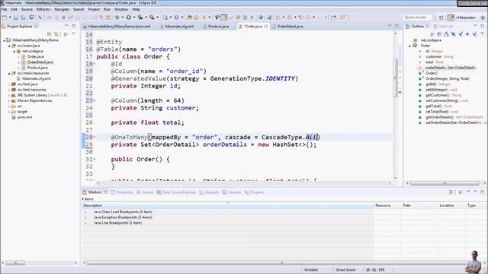Click the Location column header

pyautogui.click(x=447, y=205)
